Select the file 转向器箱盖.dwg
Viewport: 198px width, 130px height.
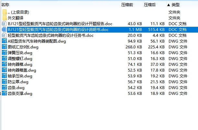tap(22, 70)
